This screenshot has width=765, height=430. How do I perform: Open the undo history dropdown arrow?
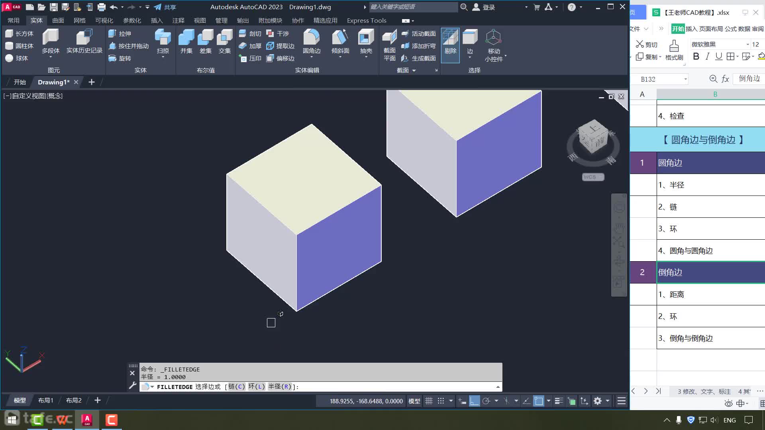pyautogui.click(x=122, y=7)
